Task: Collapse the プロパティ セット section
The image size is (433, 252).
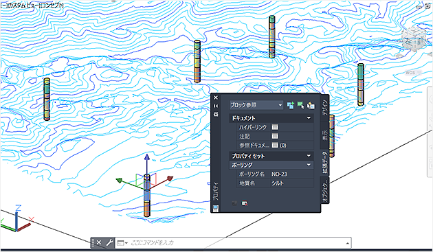Action: 309,156
